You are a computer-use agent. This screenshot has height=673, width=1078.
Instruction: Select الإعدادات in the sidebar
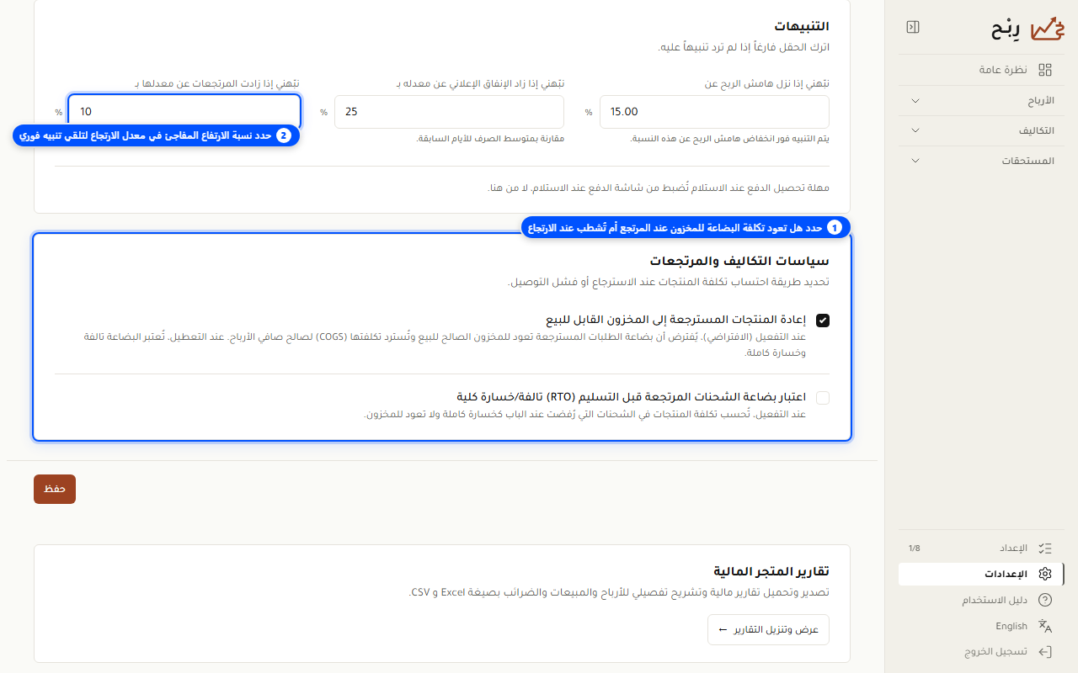pyautogui.click(x=982, y=574)
